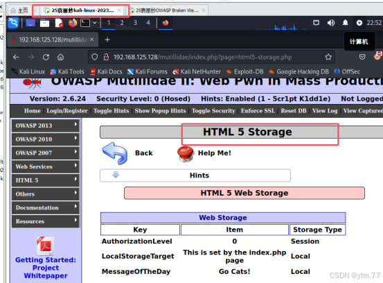Switch to workspace 4

click(x=148, y=23)
